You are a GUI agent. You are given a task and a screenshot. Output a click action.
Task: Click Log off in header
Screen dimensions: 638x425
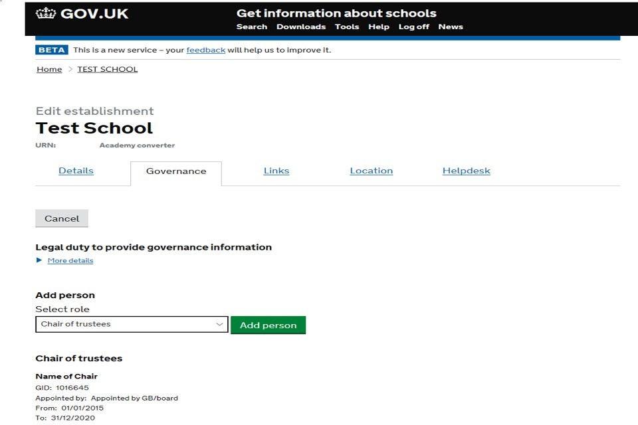point(413,27)
